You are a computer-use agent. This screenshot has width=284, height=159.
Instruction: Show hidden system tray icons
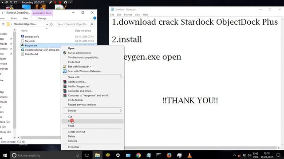234,155
